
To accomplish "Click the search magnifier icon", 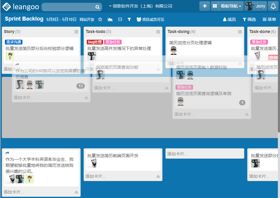I will [97, 7].
